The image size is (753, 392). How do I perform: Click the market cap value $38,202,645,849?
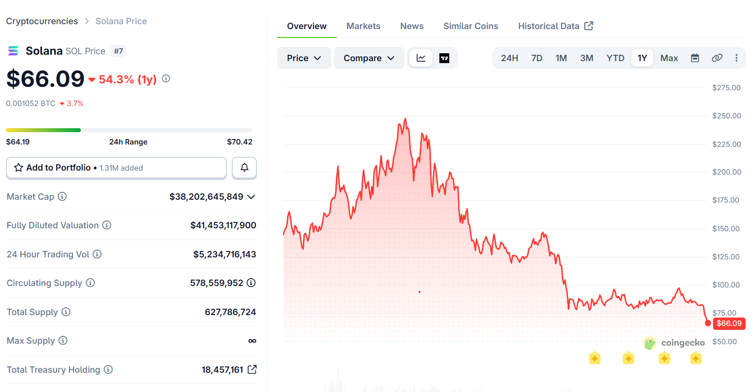click(206, 197)
